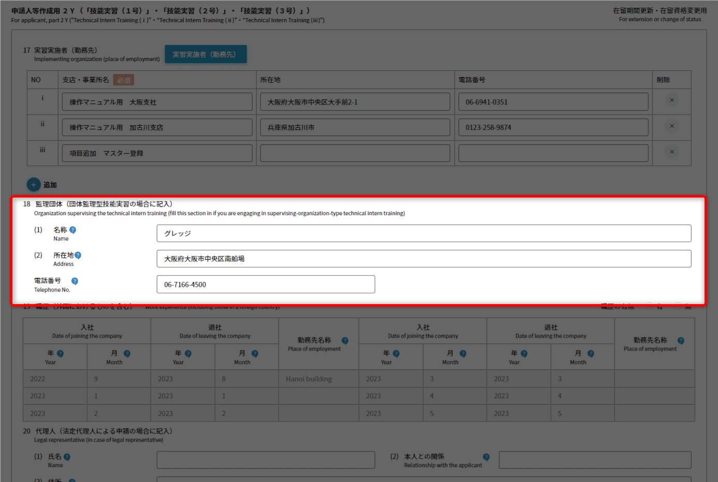Click the help icon beside 所在地 Address
Screen dimensions: 718x482
(x=78, y=255)
